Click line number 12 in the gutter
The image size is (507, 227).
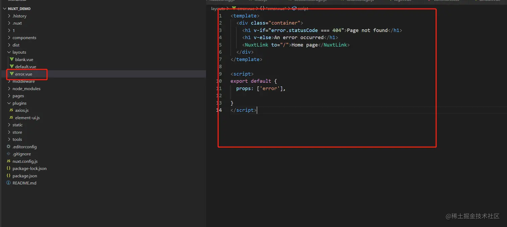point(219,96)
